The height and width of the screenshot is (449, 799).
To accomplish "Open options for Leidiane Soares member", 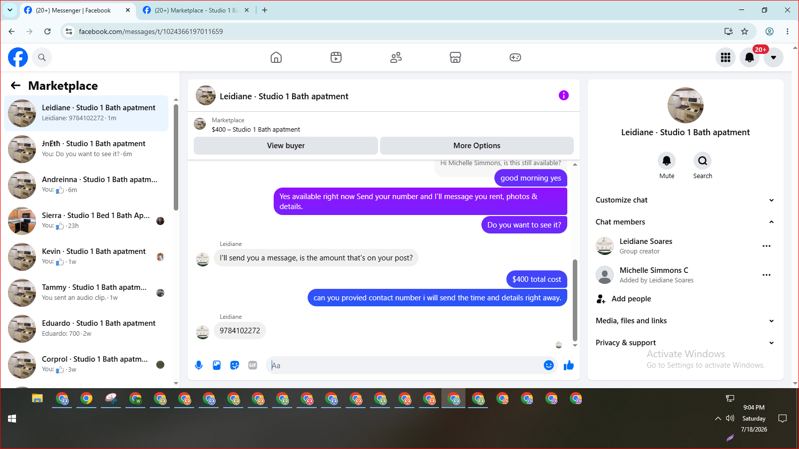I will coord(767,246).
